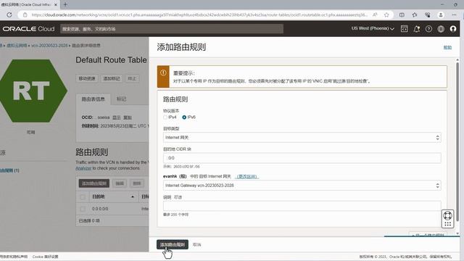Switch to the tags tab
Image resolution: width=464 pixels, height=261 pixels.
click(x=121, y=99)
